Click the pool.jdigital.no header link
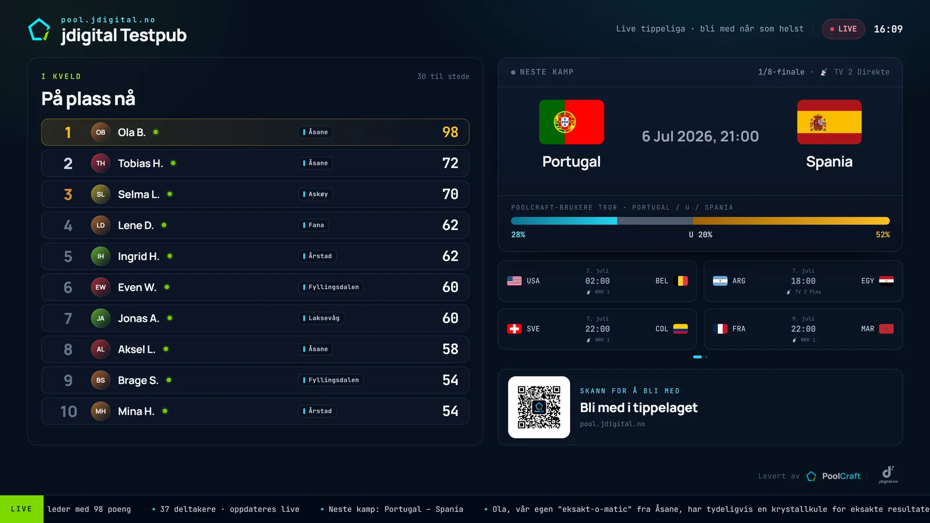Viewport: 930px width, 523px height. coord(108,20)
